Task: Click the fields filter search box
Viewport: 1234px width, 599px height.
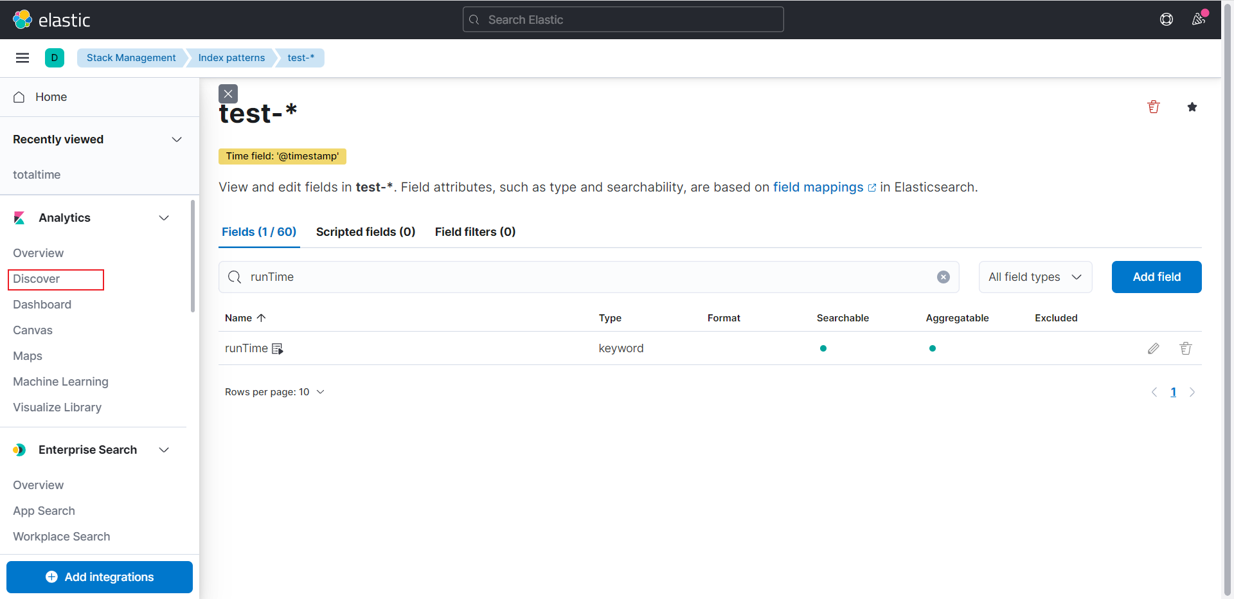Action: 589,277
